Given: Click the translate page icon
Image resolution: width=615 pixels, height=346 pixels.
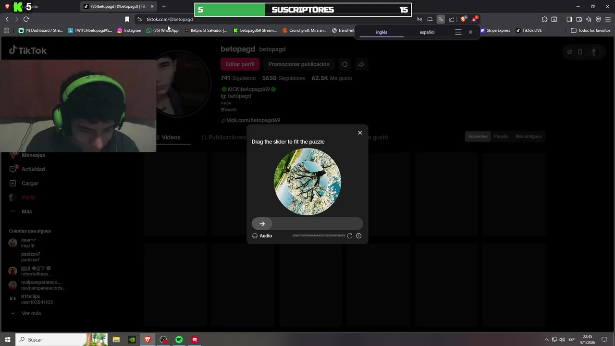Looking at the screenshot, I should pos(441,19).
